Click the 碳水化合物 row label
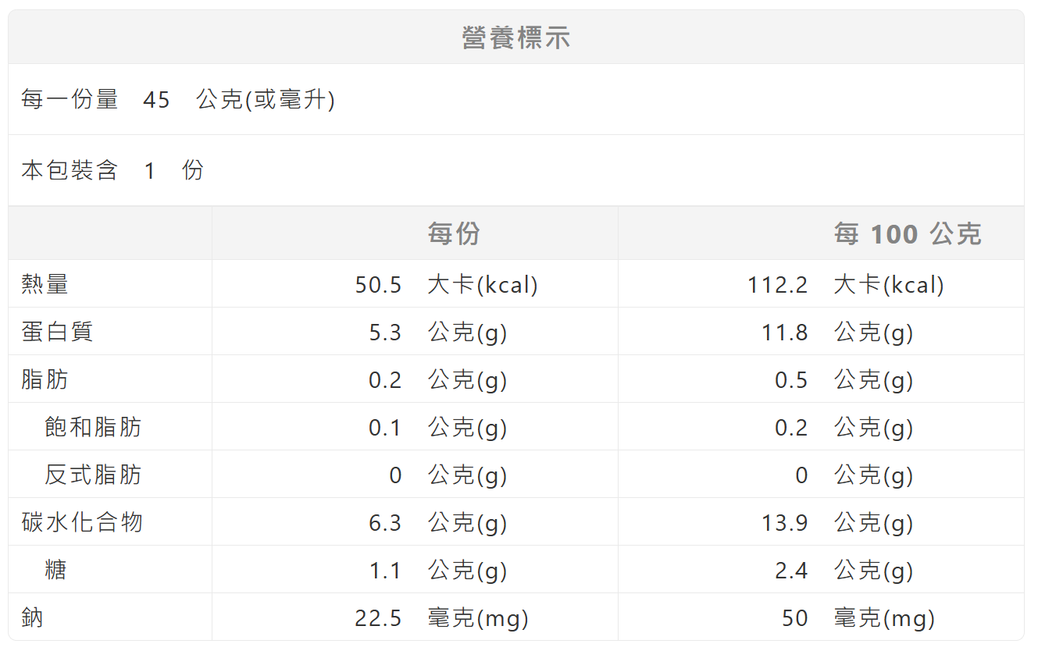This screenshot has height=651, width=1038. click(x=82, y=521)
